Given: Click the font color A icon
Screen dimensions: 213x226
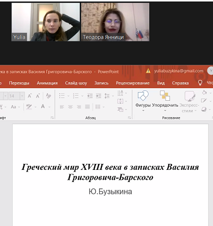Looking at the screenshot, I should coord(42,106).
